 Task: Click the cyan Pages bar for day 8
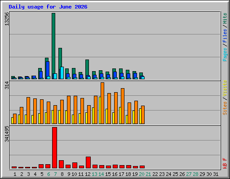click(x=62, y=73)
